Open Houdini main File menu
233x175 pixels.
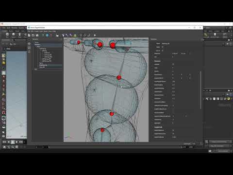tap(4, 28)
